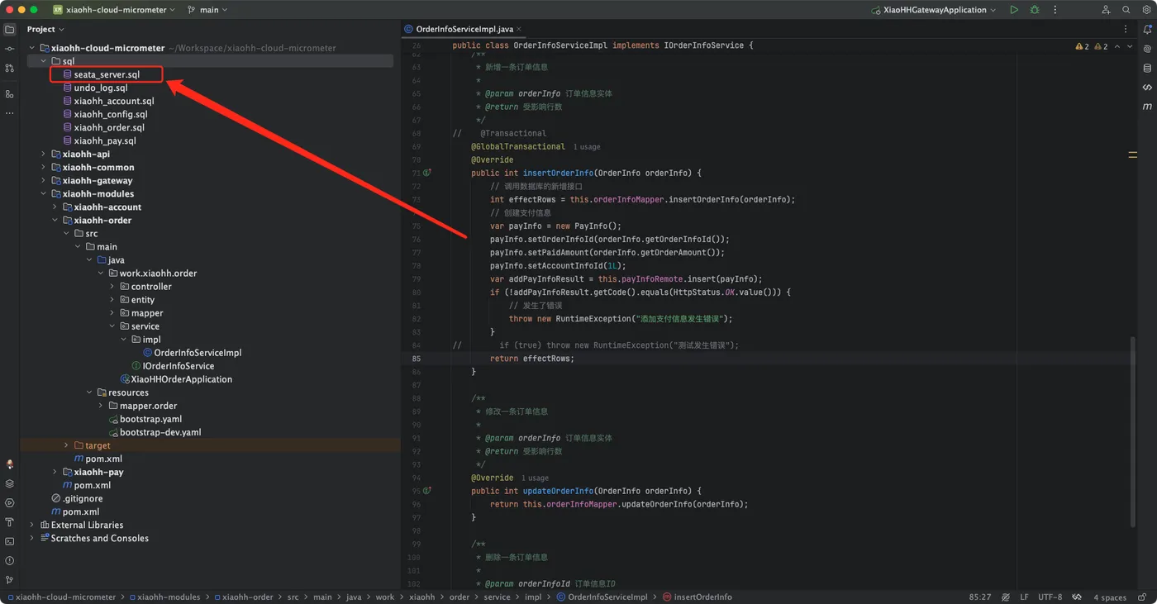Open caret position 85:27 go-to-line
This screenshot has width=1157, height=604.
point(980,597)
